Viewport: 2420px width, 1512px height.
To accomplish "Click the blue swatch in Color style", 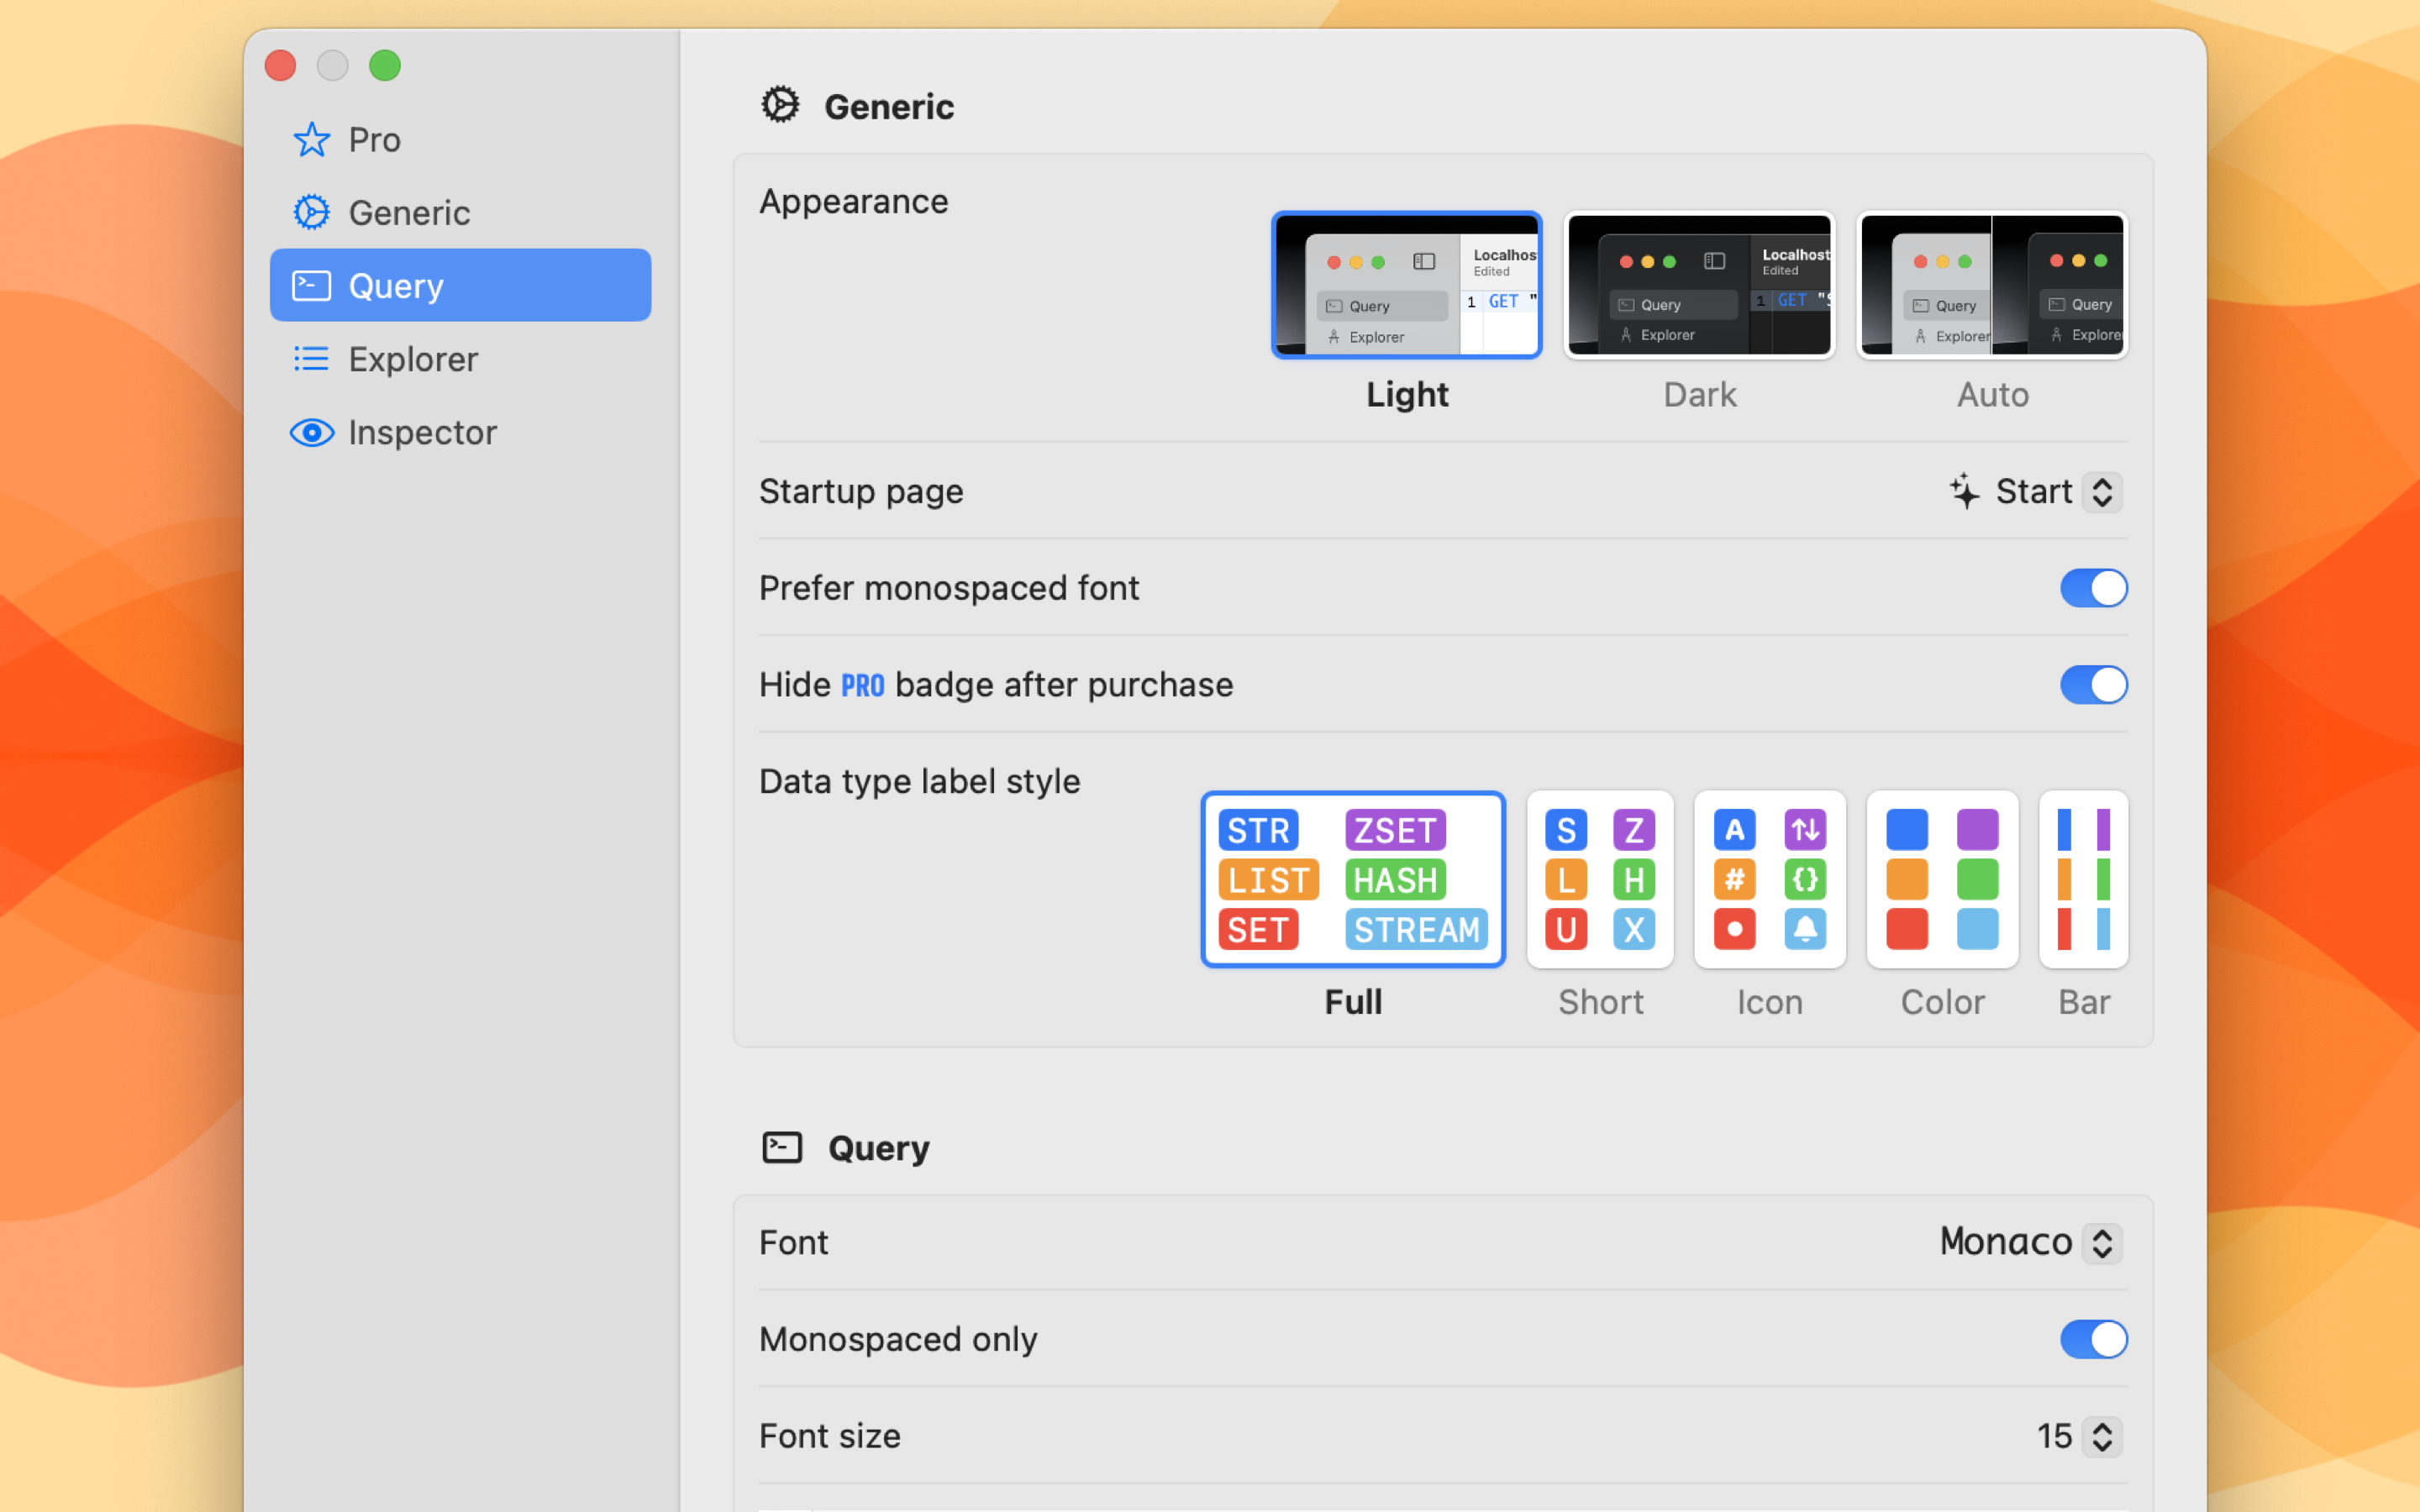I will point(1907,829).
